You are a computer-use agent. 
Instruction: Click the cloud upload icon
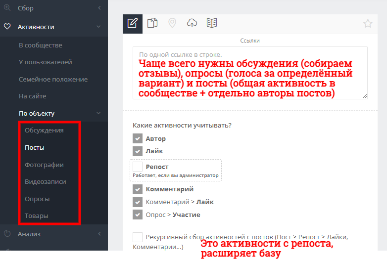[x=192, y=23]
